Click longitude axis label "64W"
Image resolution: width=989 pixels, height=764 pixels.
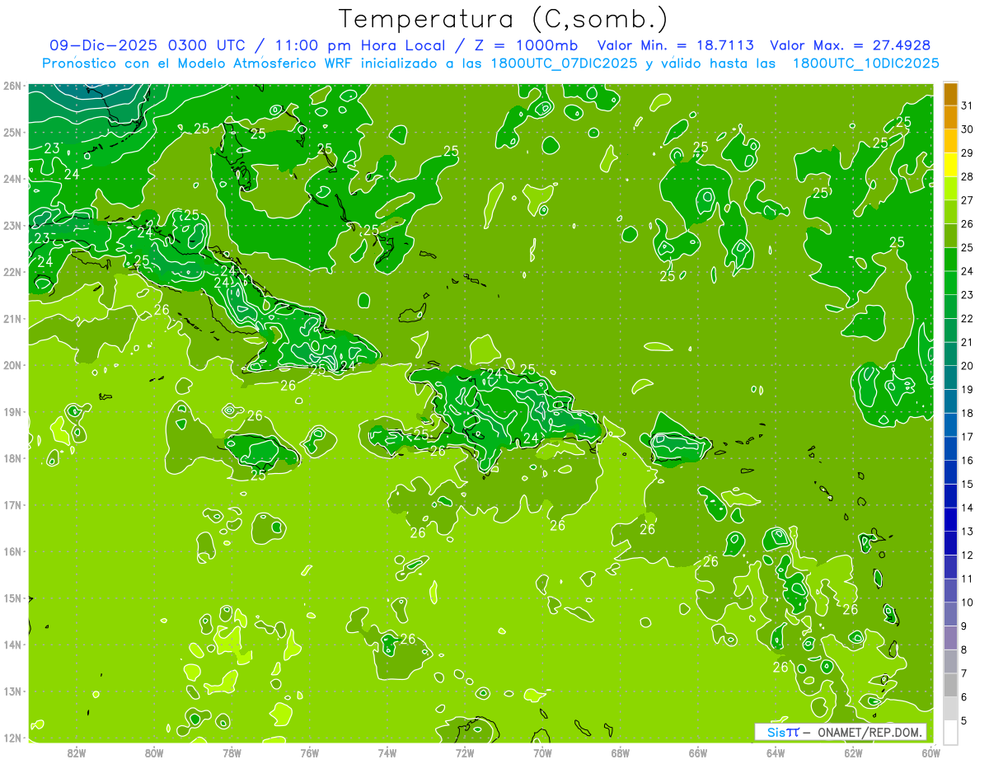[x=776, y=752]
